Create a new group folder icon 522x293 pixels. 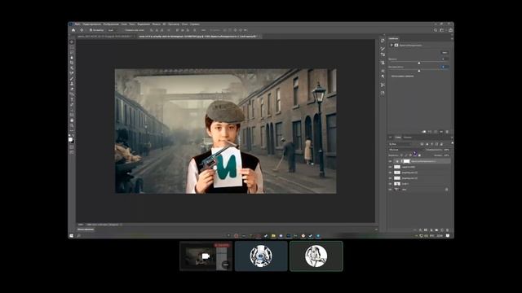pos(436,230)
